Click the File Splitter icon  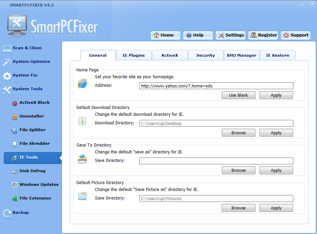14,131
